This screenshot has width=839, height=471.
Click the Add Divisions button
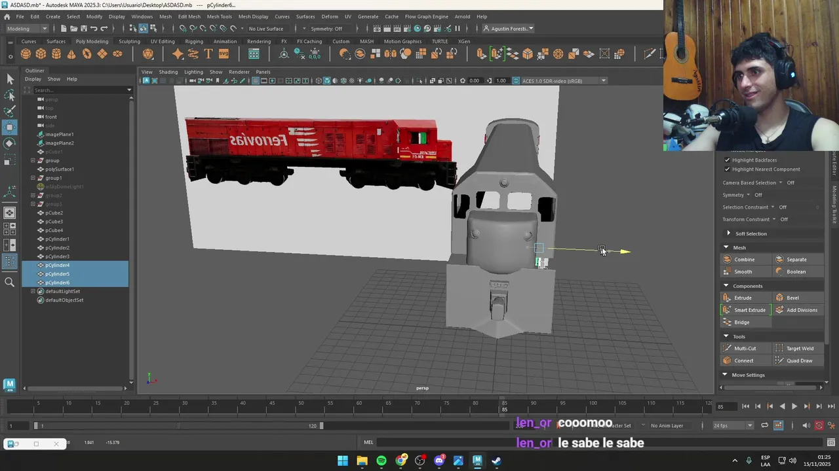tap(796, 310)
